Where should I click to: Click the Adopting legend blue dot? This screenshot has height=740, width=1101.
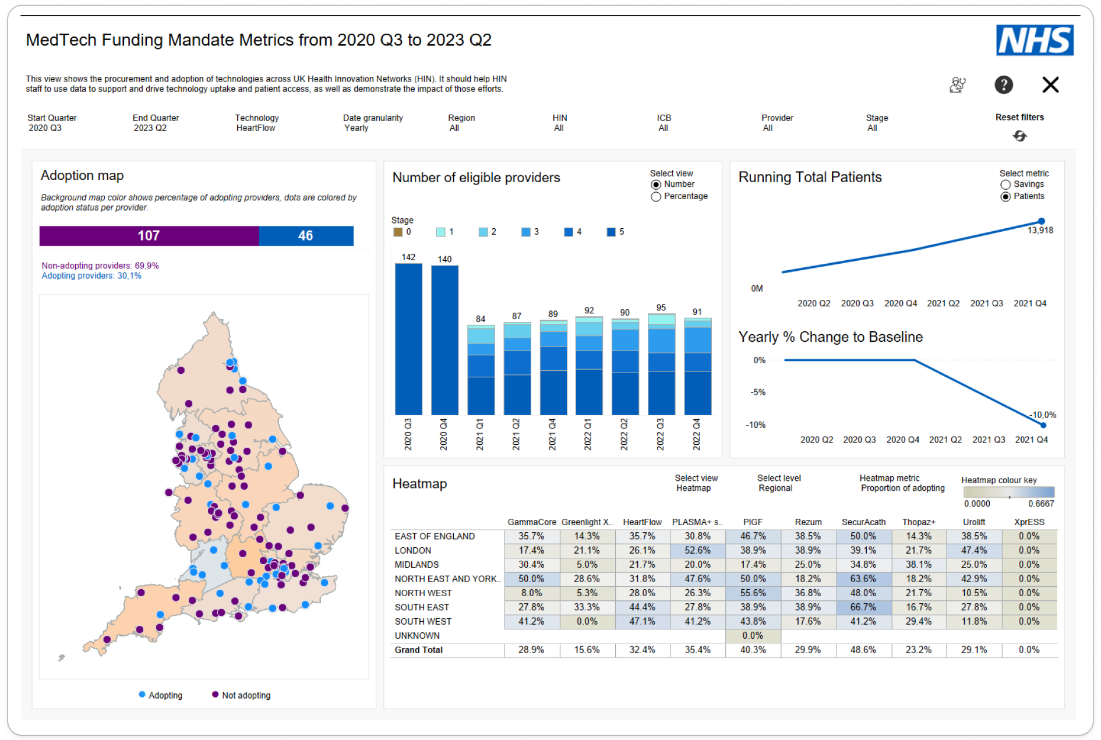[142, 695]
